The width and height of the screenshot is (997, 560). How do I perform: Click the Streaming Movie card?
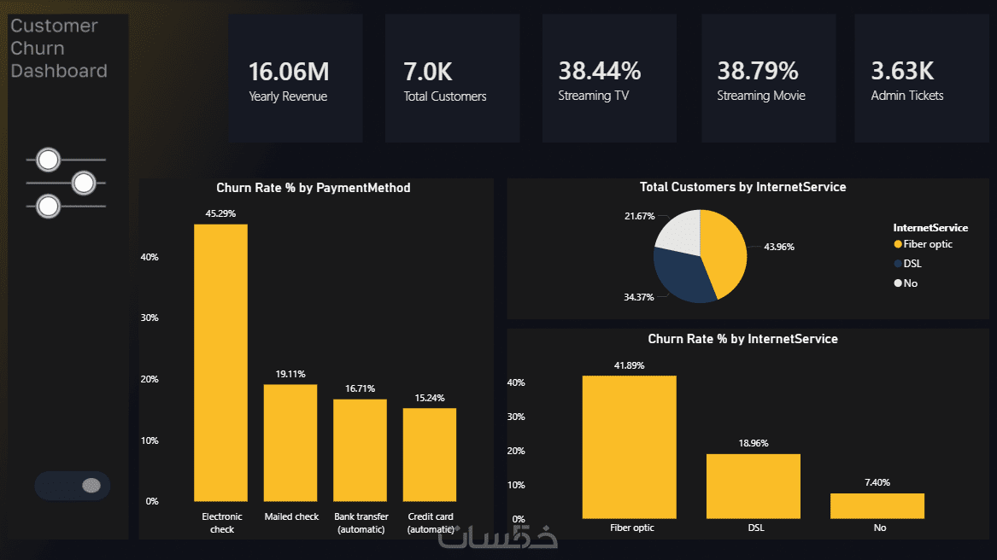[x=769, y=79]
